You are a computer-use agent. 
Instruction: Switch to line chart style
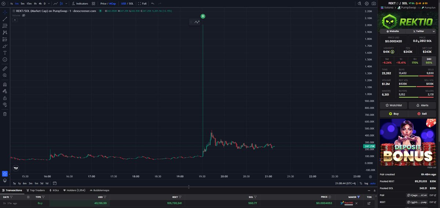55,3
